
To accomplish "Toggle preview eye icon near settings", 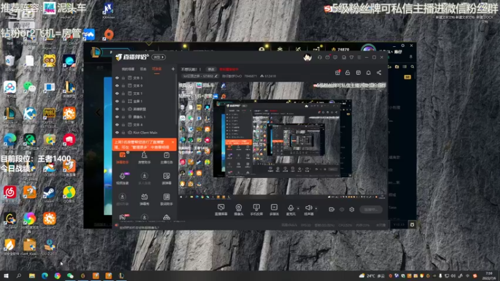I will [342, 209].
